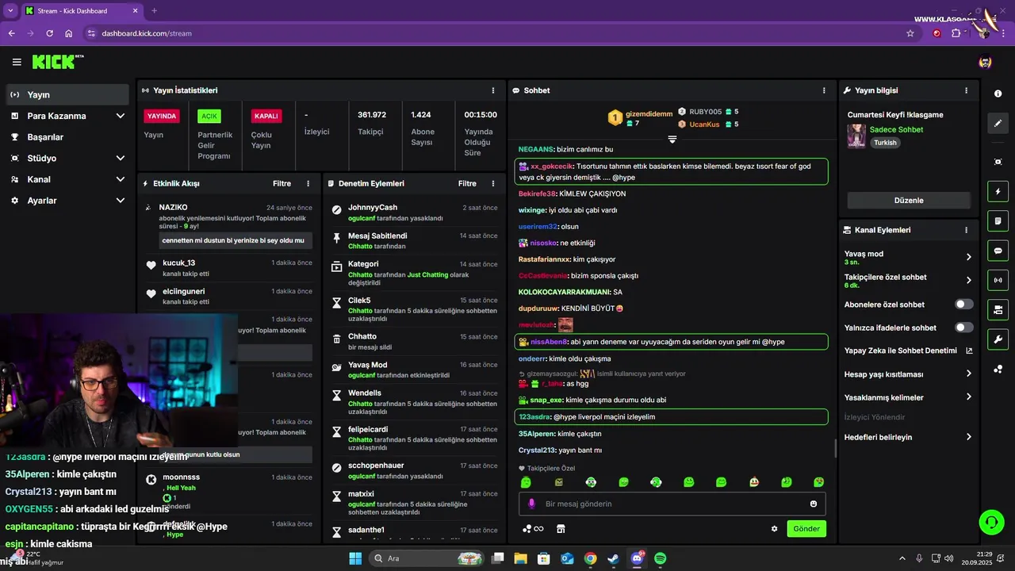The image size is (1015, 571).
Task: Click the chat panel scrollbar
Action: point(834,448)
